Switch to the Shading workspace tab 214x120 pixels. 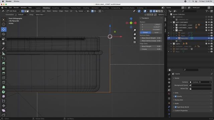coord(86,8)
